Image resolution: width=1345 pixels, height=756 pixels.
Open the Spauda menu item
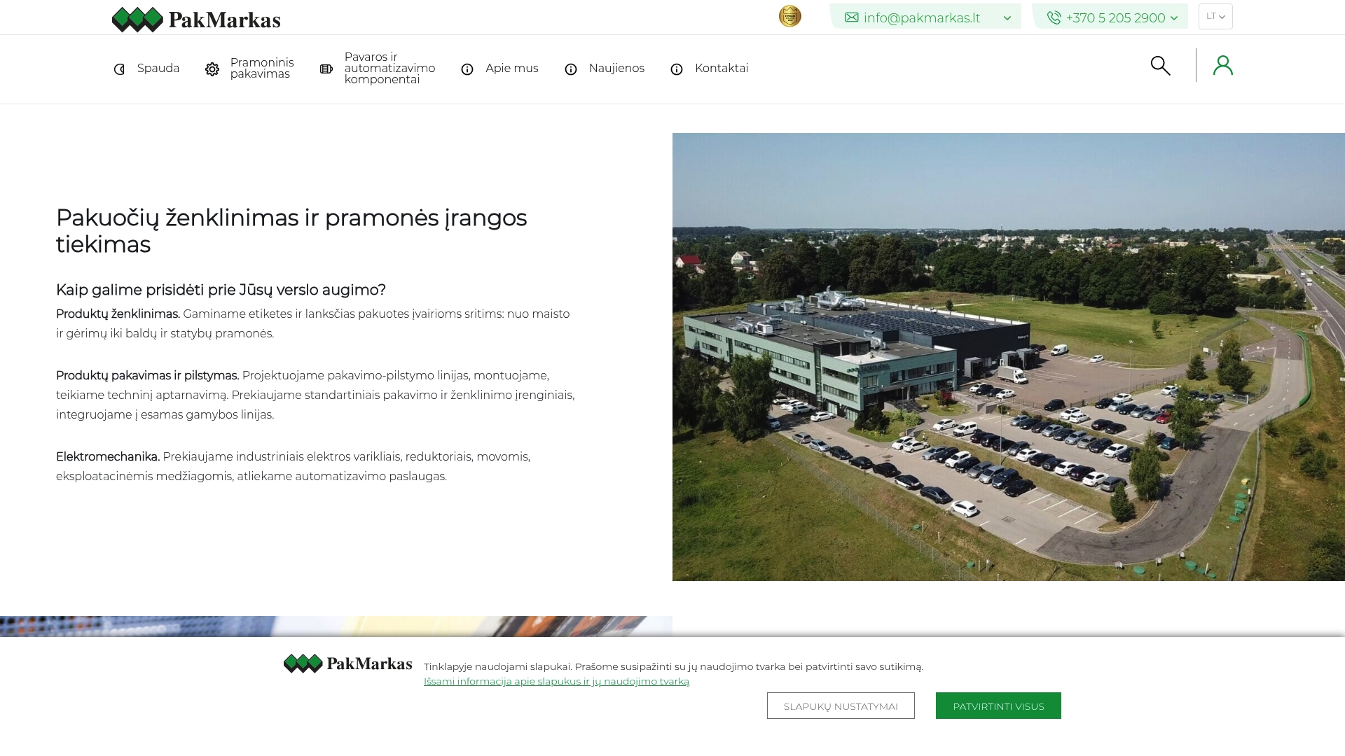point(158,69)
